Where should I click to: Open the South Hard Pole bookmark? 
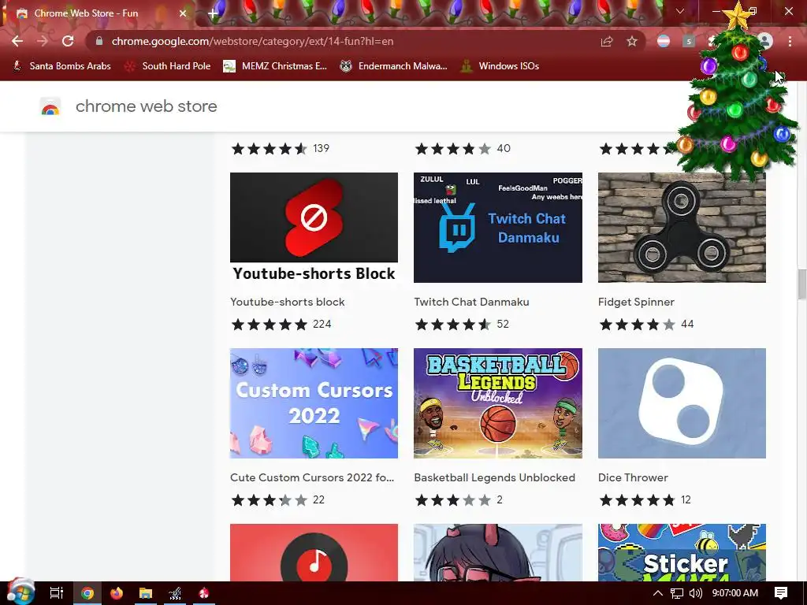point(169,66)
